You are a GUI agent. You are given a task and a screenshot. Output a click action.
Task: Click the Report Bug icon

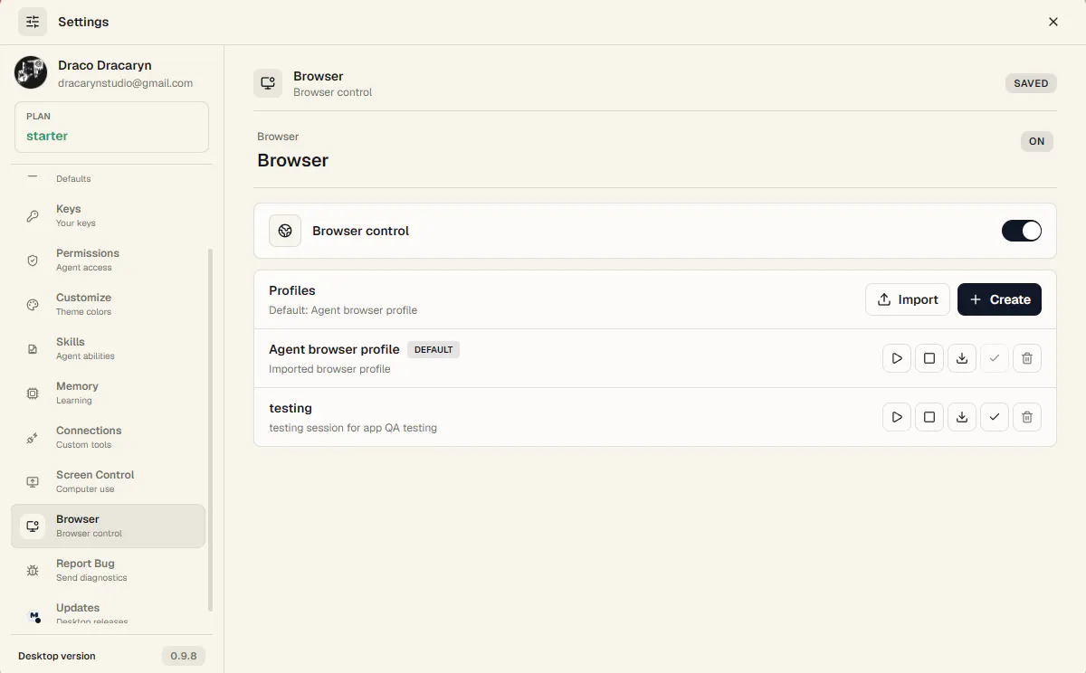[x=33, y=570]
